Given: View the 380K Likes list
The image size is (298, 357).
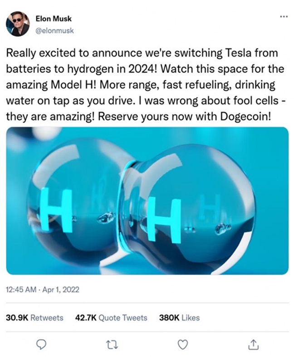Looking at the screenshot, I should pos(179,318).
